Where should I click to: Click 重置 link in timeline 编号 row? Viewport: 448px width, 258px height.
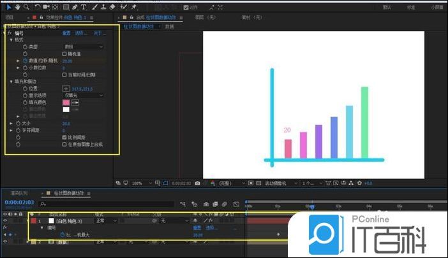[x=197, y=228]
